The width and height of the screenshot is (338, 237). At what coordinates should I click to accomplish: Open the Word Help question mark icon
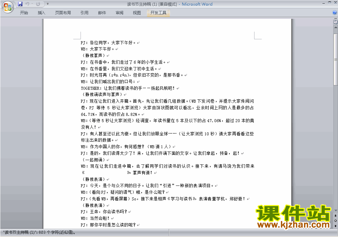tap(335, 13)
